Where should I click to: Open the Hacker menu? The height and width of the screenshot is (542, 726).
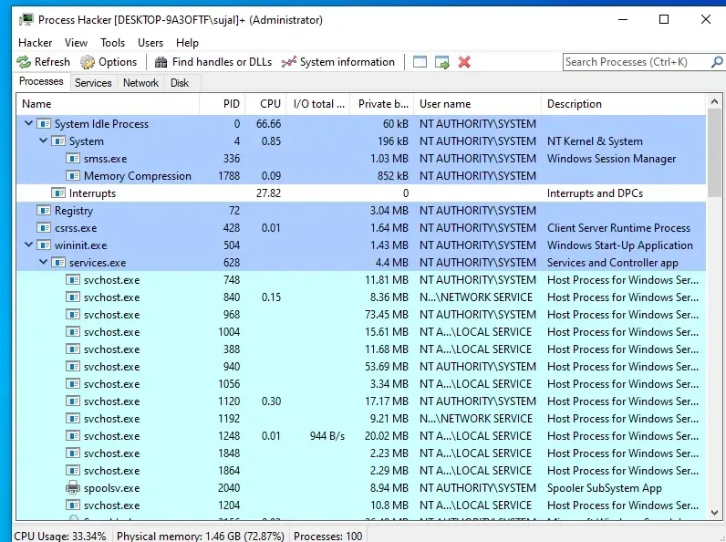pyautogui.click(x=36, y=43)
